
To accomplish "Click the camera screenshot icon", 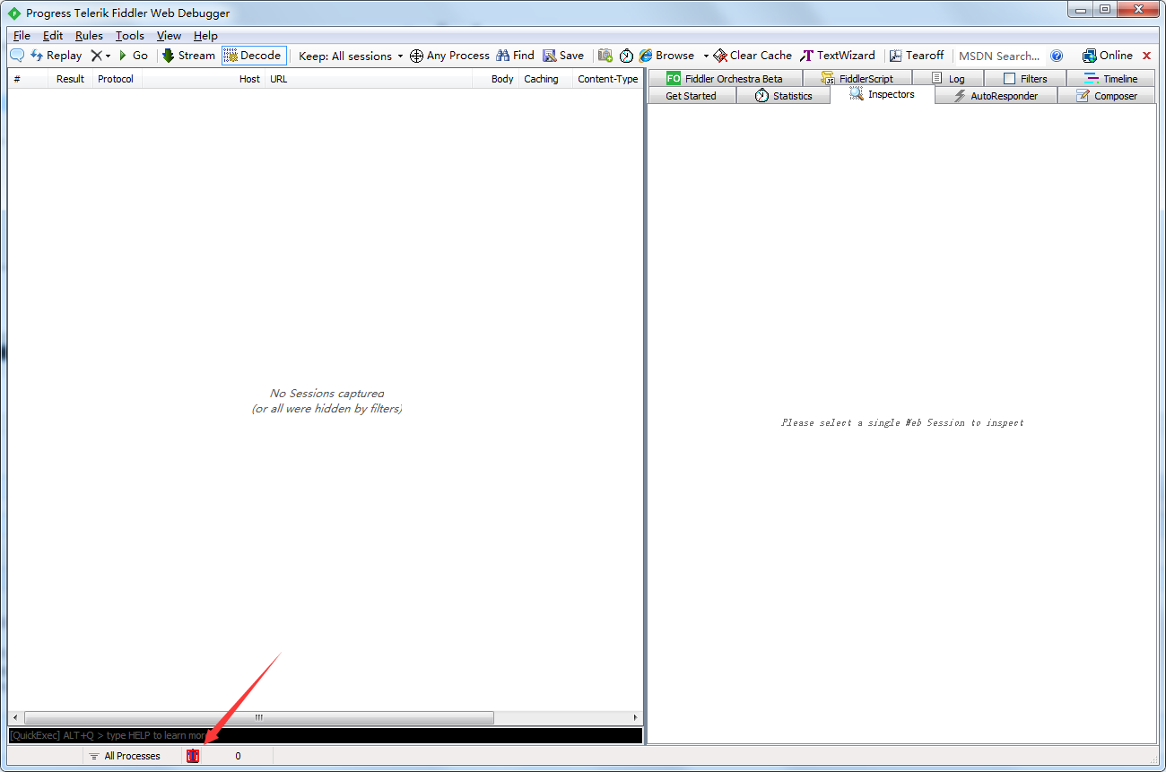I will point(605,56).
